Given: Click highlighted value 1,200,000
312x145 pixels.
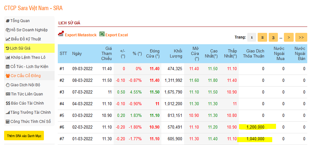Looking at the screenshot, I should click(x=255, y=127).
